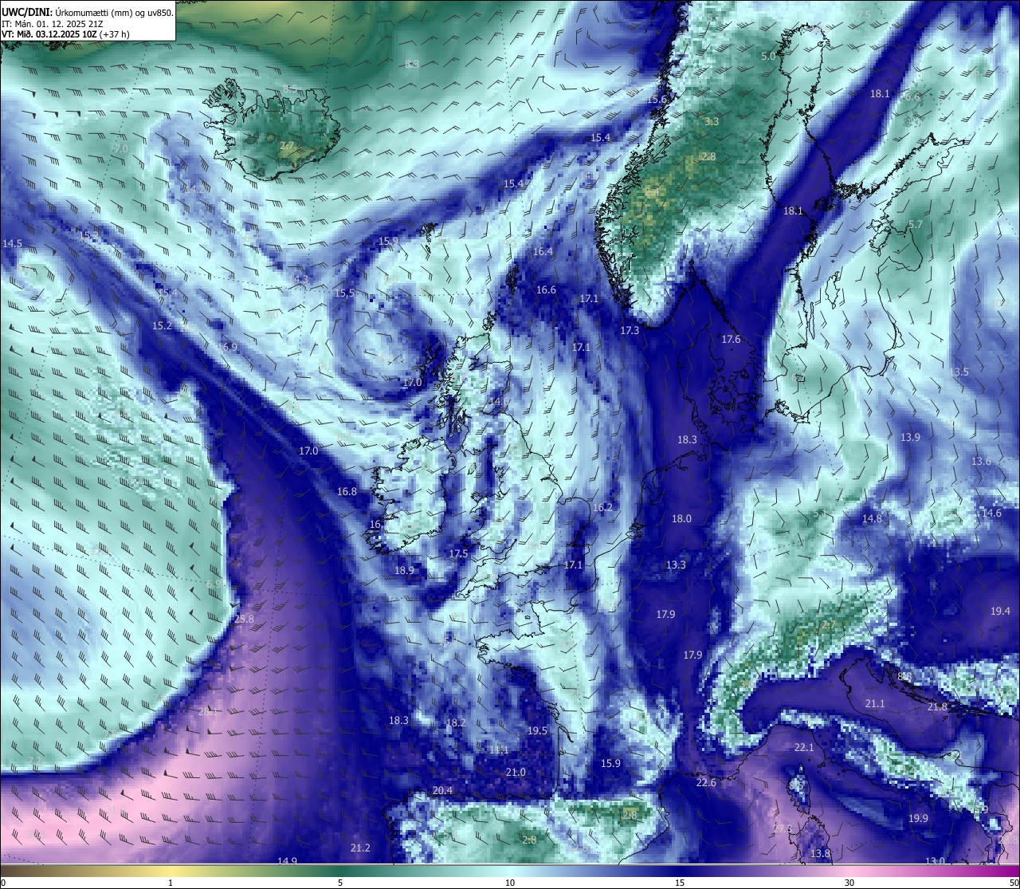The width and height of the screenshot is (1020, 889).
Task: Click the 17.6 value label
Action: (731, 339)
